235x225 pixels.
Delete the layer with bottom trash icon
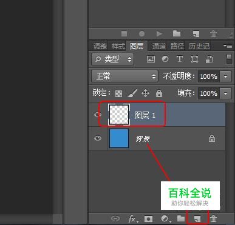point(213,219)
